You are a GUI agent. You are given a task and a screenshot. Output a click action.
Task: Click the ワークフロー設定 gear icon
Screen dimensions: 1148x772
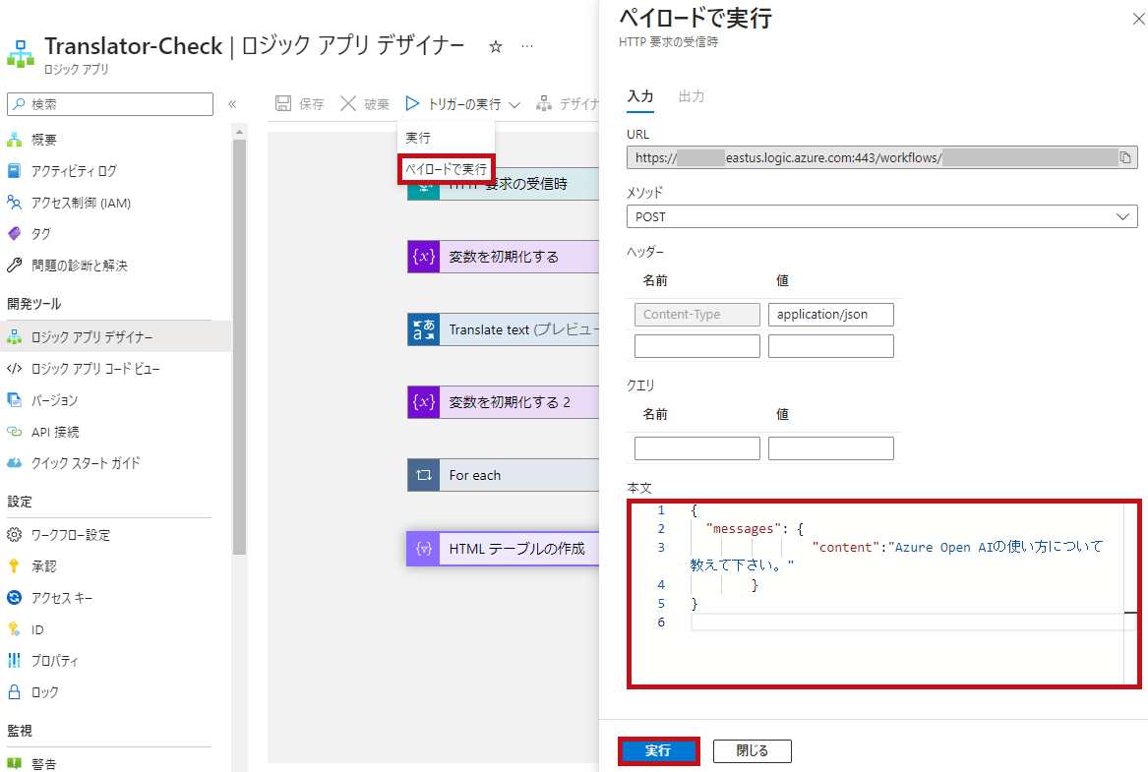(x=14, y=534)
